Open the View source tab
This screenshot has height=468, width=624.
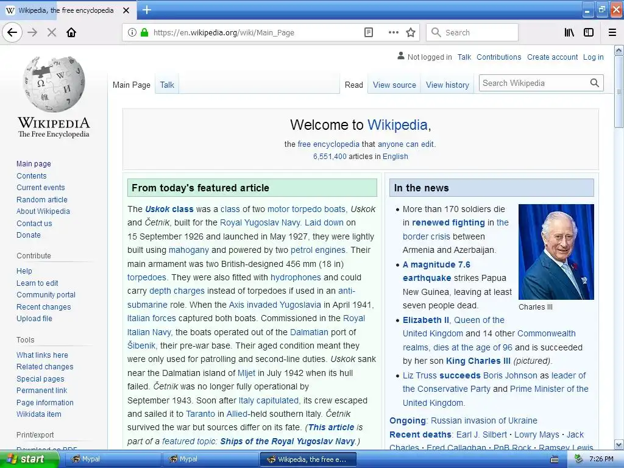[x=394, y=85]
